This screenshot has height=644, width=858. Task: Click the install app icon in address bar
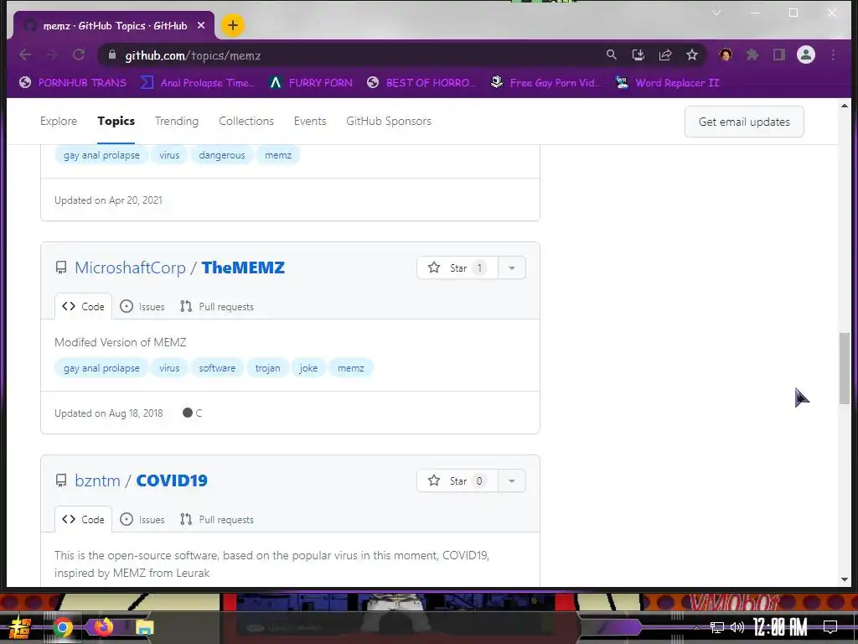click(x=638, y=55)
